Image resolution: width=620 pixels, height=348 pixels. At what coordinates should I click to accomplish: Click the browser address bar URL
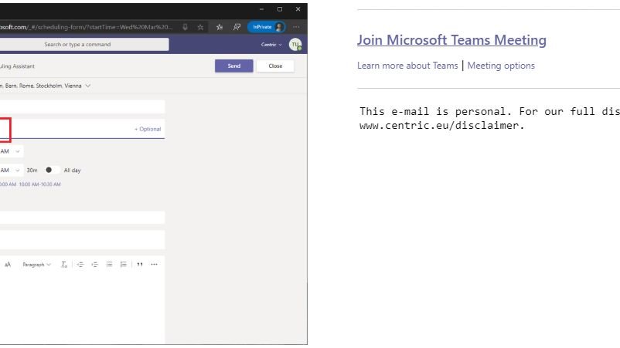[x=87, y=27]
